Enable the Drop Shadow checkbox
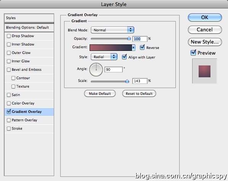Image resolution: width=228 pixels, height=181 pixels. click(9, 36)
